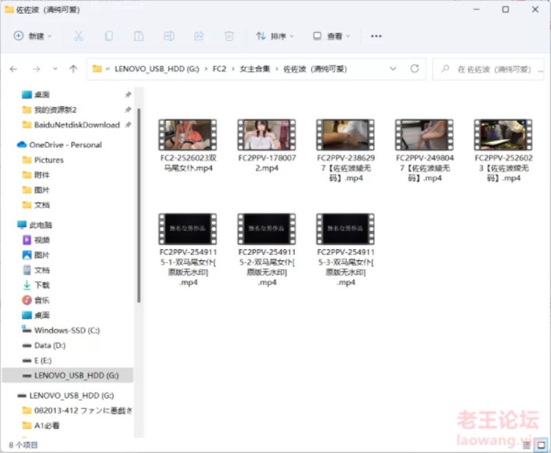551x453 pixels.
Task: Click LENOVO_USB_HDD (G:) in address breadcrumb
Action: pos(157,69)
